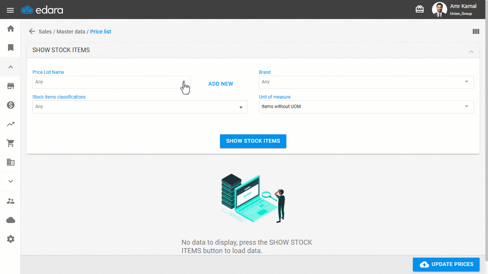Image resolution: width=488 pixels, height=274 pixels.
Task: Open the gift rewards icon
Action: point(420,10)
